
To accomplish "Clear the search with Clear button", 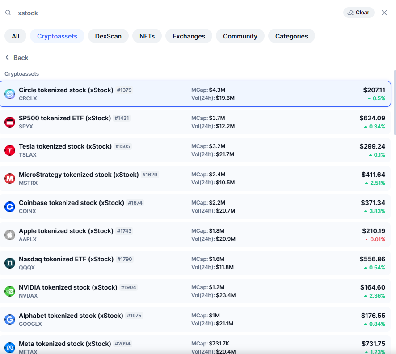I will click(358, 13).
